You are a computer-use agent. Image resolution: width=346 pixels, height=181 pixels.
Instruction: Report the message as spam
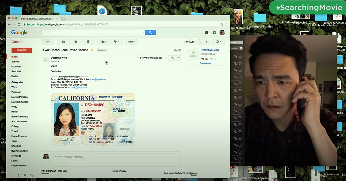click(76, 42)
